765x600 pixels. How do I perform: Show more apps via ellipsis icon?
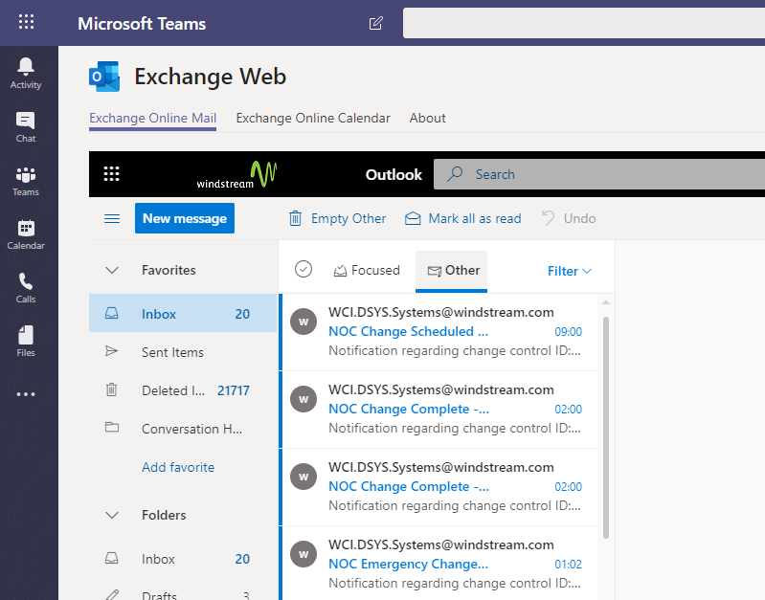[26, 394]
